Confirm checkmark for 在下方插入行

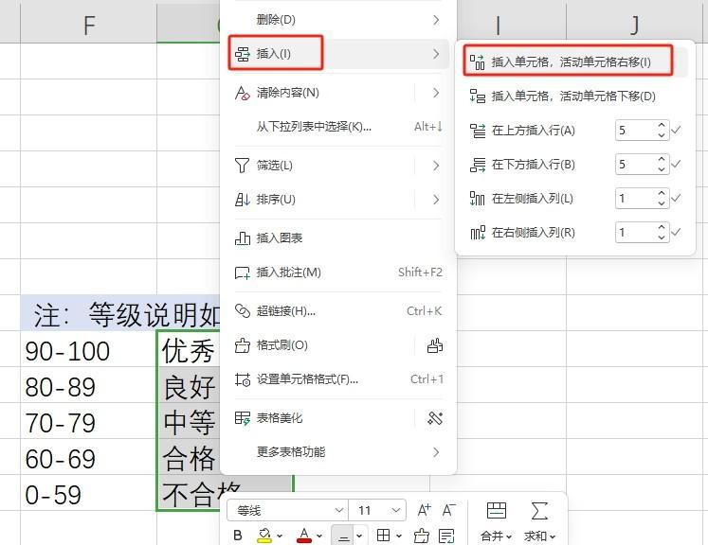(676, 165)
